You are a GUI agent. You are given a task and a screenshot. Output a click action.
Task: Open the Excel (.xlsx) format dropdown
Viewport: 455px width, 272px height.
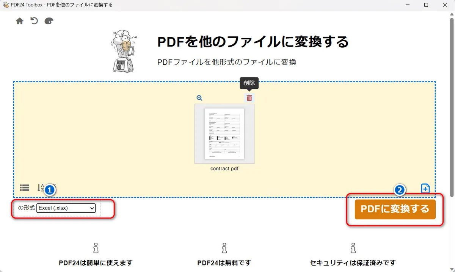[x=66, y=208]
